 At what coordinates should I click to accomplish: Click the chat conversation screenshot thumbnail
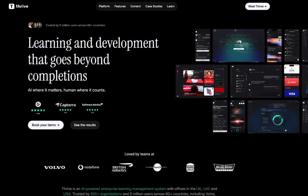click(x=256, y=81)
